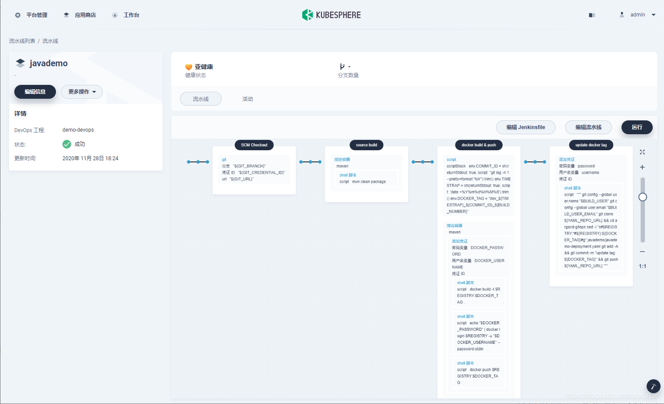Go to 流水线列表 breadcrumb
Screen dimensions: 664x404
pyautogui.click(x=22, y=41)
